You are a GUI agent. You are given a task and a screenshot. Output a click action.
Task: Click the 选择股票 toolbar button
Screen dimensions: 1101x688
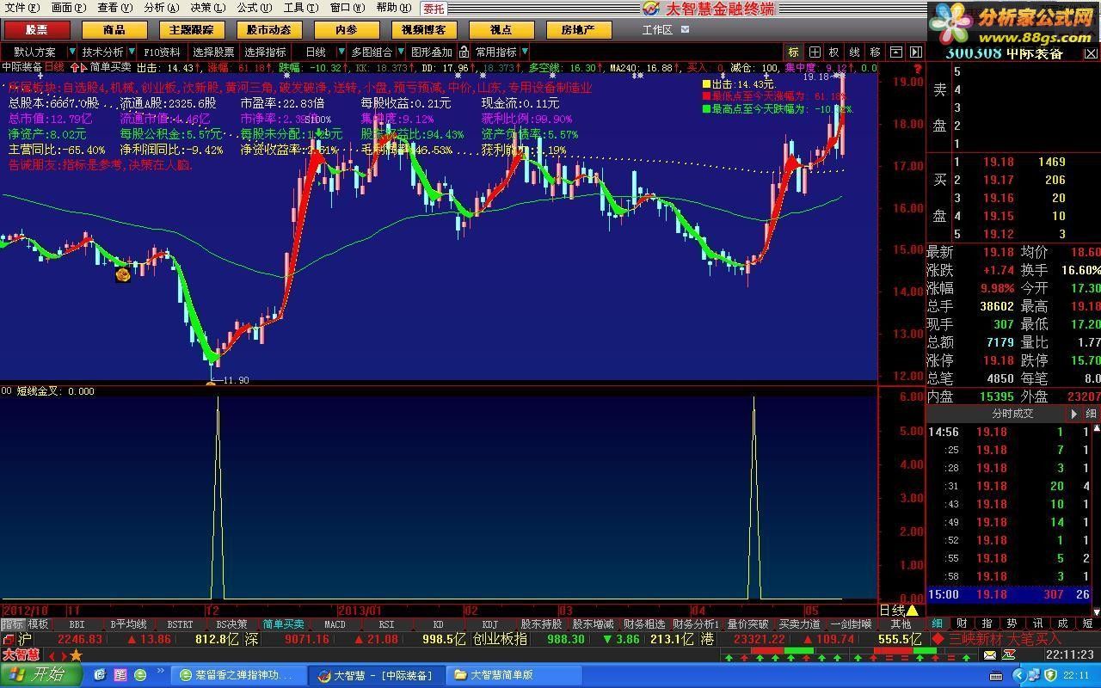(213, 52)
